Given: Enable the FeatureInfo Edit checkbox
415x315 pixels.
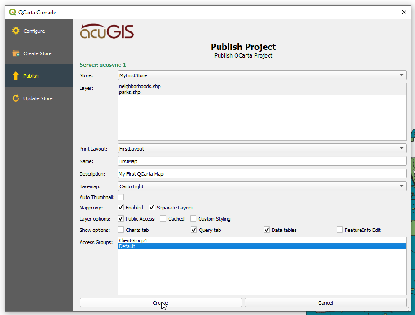Looking at the screenshot, I should click(340, 230).
